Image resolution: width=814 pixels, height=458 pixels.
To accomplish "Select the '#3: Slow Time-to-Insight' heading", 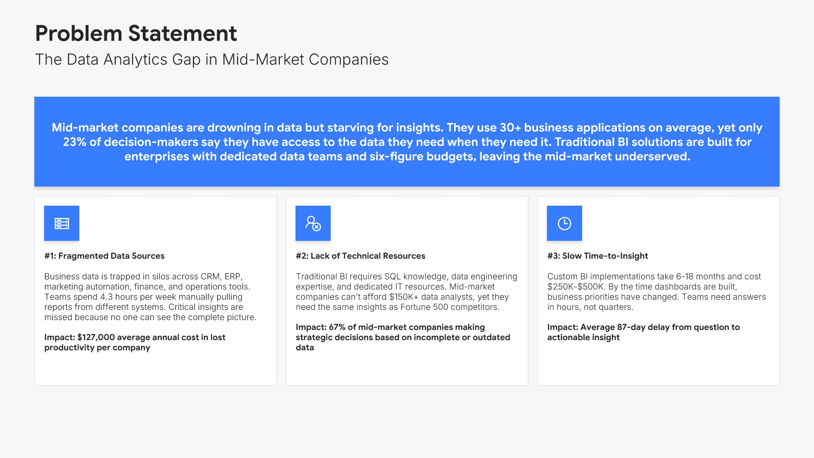I will point(597,256).
